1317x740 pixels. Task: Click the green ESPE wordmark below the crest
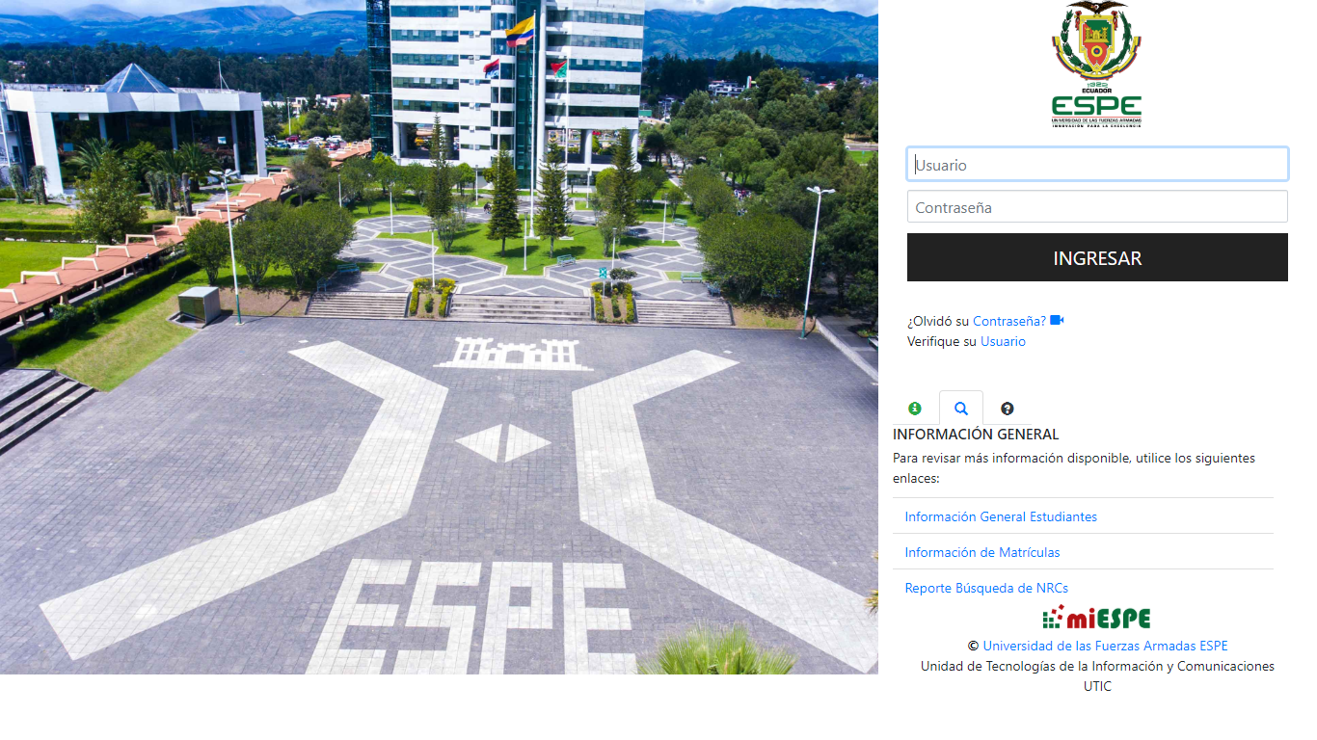point(1097,104)
